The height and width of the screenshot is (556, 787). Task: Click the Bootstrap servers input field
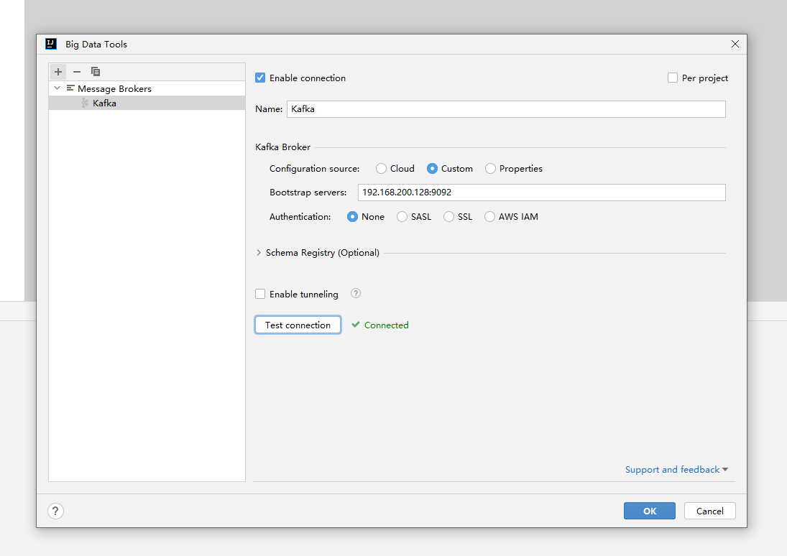[540, 193]
